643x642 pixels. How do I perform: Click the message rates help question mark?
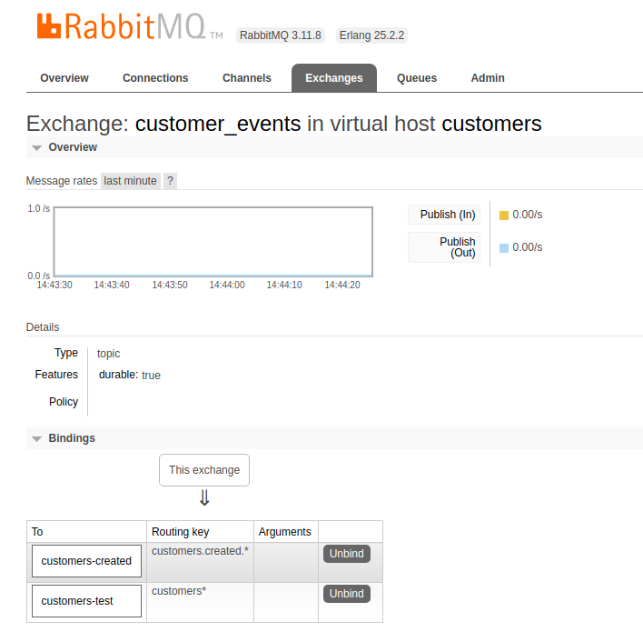tap(170, 181)
